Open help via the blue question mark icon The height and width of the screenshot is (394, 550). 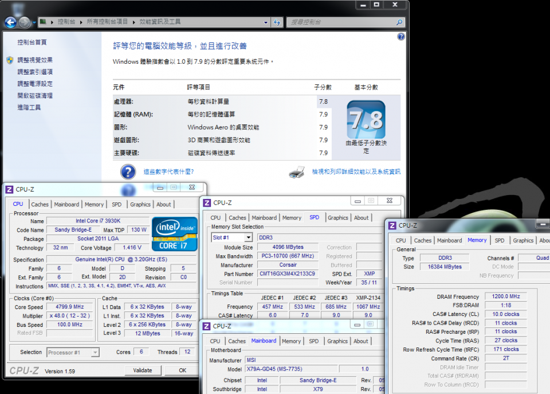pos(400,37)
